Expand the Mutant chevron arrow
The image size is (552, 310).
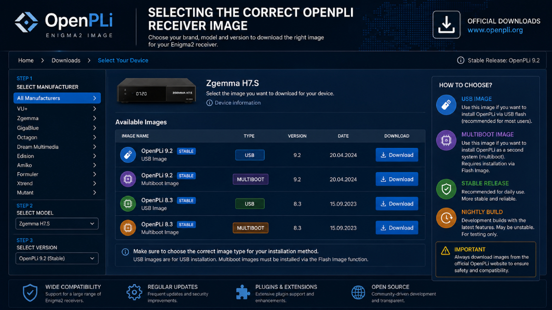[94, 192]
